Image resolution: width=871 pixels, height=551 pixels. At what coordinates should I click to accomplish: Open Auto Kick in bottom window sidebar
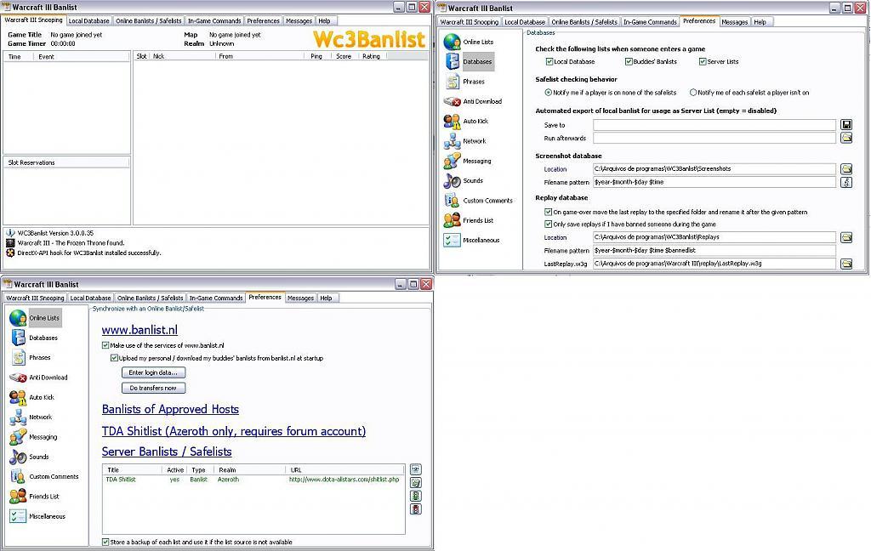click(x=31, y=397)
